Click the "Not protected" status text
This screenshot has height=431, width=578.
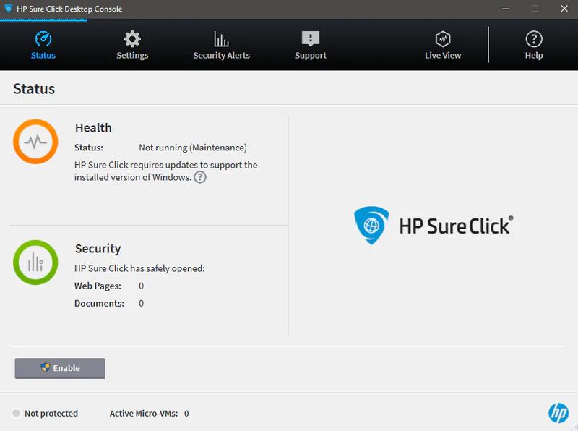click(x=51, y=414)
